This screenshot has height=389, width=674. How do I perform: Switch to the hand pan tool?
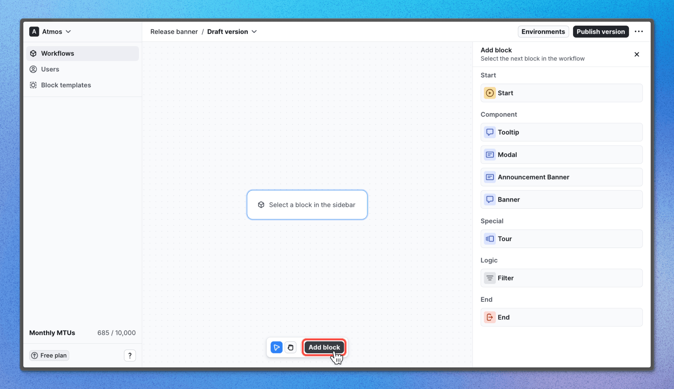[291, 347]
